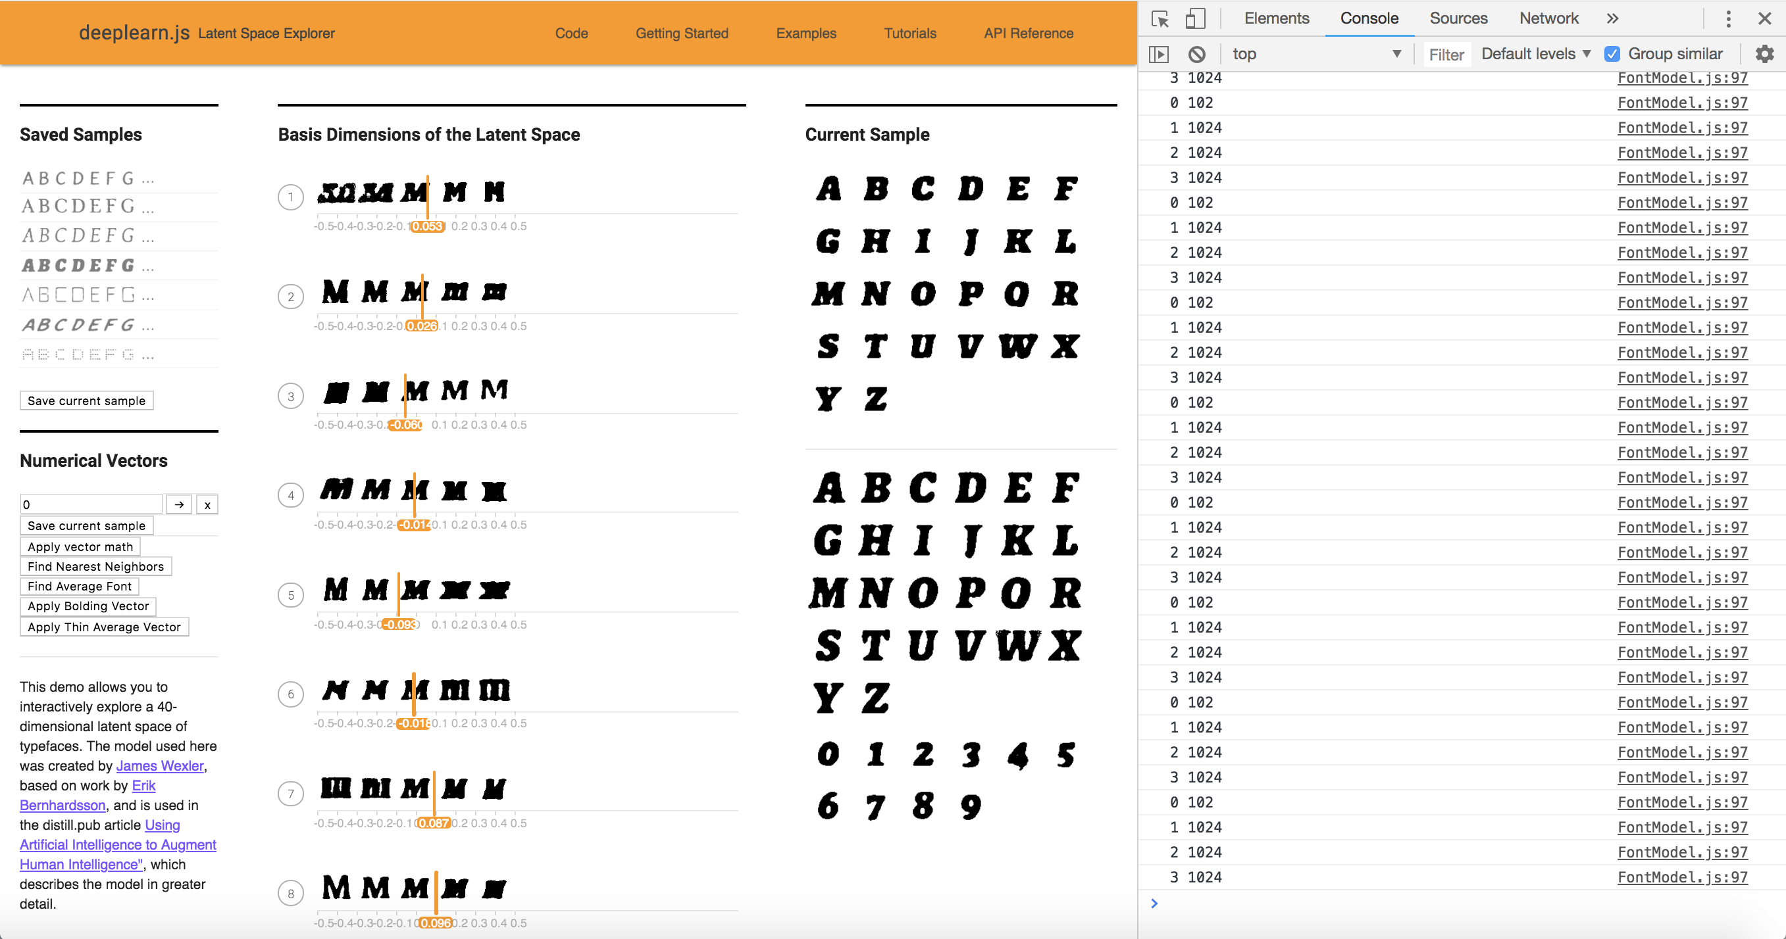Load the italic third saved sample
This screenshot has width=1786, height=939.
tap(89, 236)
